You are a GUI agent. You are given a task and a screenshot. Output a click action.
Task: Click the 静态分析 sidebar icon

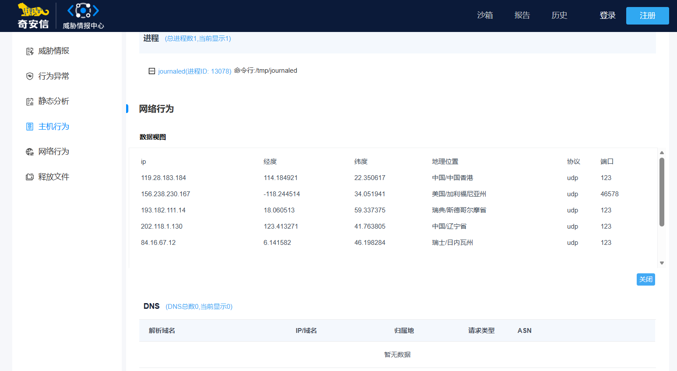pyautogui.click(x=30, y=102)
